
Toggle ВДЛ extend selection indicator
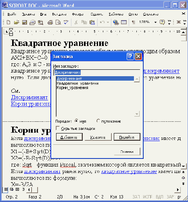(159, 197)
